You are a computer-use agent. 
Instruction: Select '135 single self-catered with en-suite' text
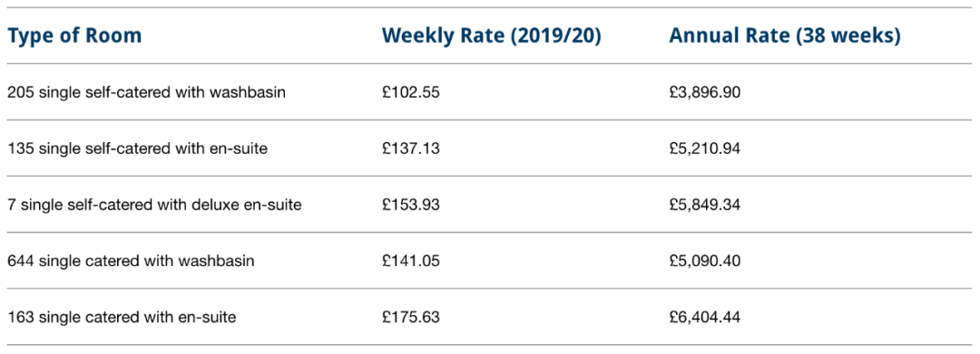tap(138, 149)
